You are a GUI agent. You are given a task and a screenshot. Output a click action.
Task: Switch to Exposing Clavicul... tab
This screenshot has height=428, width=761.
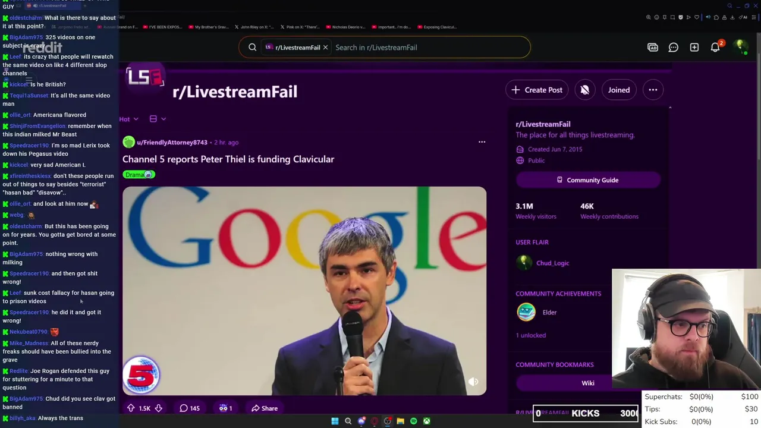tap(437, 27)
